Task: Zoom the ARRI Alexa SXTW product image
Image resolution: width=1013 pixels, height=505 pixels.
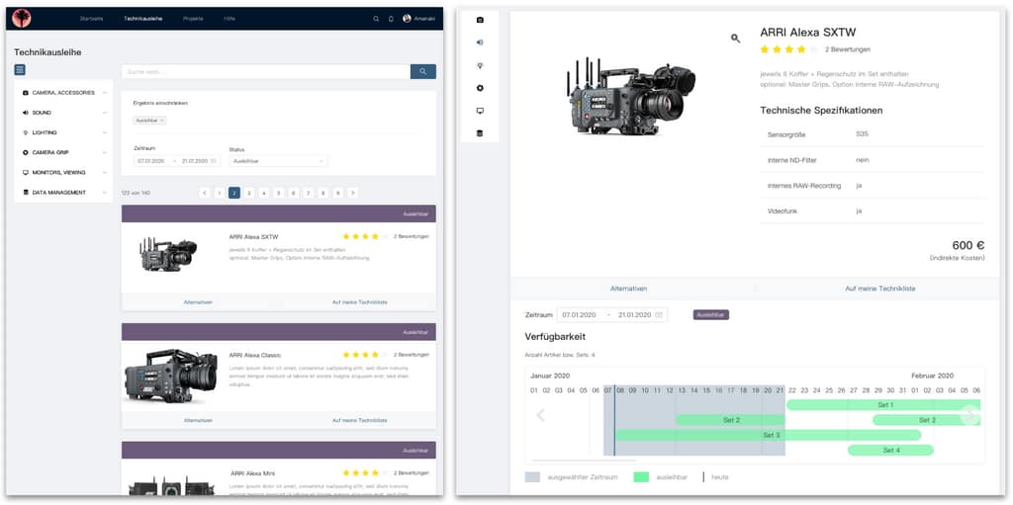Action: tap(735, 39)
